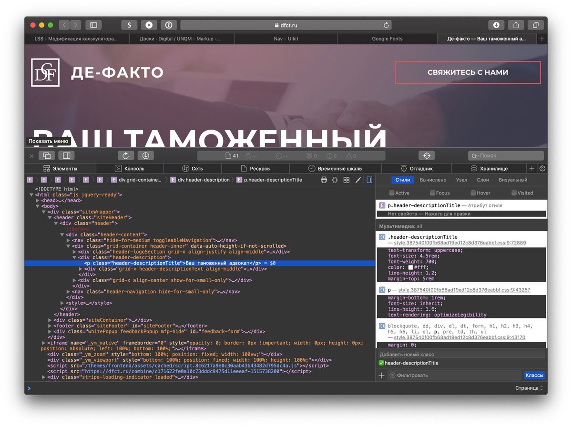Screen dimensions: 572x427
Task: Open the Google Fonts browser tab
Action: pos(387,39)
